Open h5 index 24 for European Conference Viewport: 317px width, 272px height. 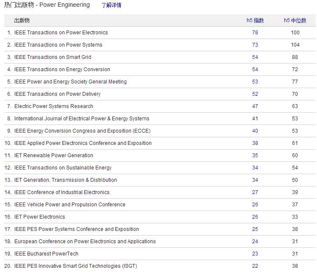[x=255, y=241]
